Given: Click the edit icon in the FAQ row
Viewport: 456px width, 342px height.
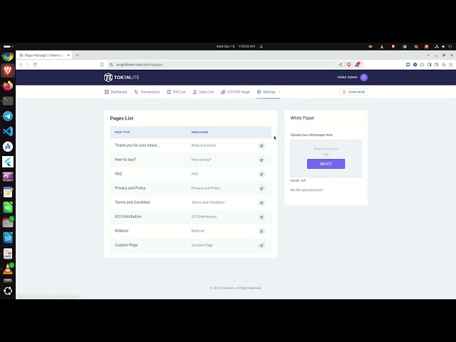Looking at the screenshot, I should (x=261, y=174).
